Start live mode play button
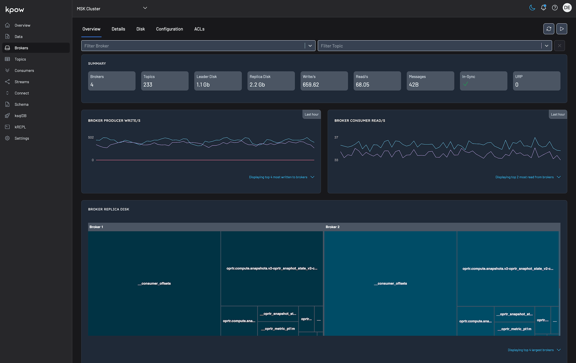576x363 pixels. tap(562, 29)
